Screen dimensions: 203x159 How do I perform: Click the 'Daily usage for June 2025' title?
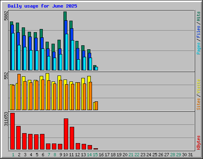tap(42, 6)
